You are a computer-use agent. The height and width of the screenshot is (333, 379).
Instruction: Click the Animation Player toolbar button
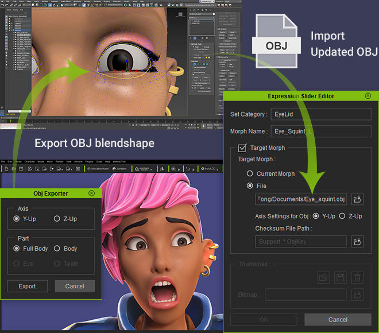[x=100, y=169]
